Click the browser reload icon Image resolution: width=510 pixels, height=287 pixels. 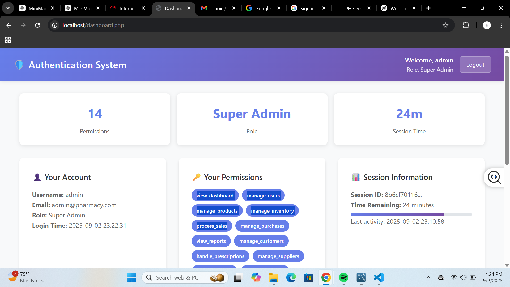point(37,25)
